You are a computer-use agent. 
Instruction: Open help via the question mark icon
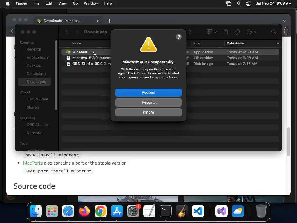pyautogui.click(x=178, y=37)
